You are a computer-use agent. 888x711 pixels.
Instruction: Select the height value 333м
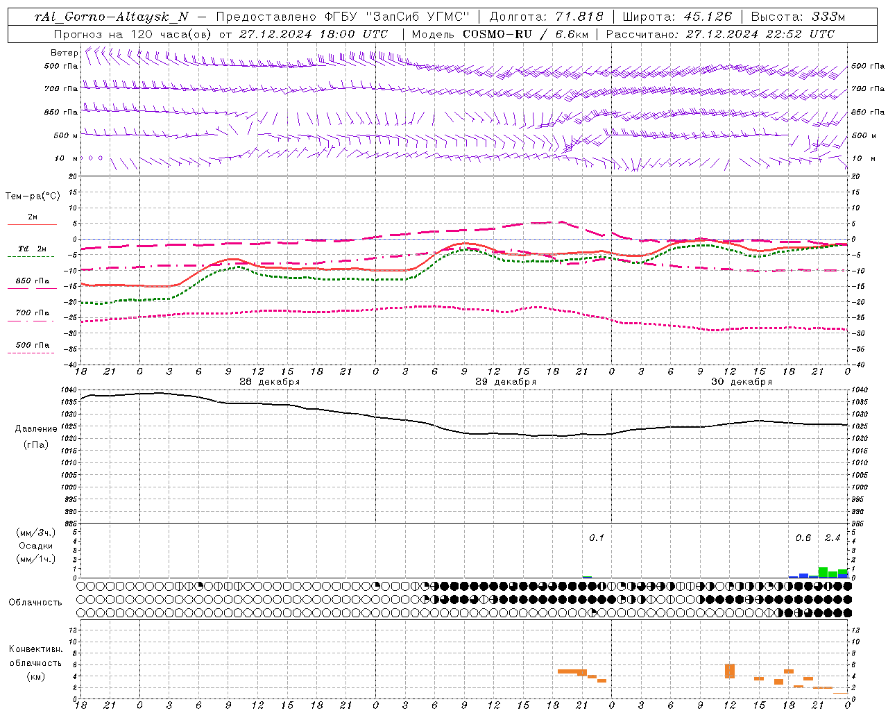pyautogui.click(x=828, y=17)
